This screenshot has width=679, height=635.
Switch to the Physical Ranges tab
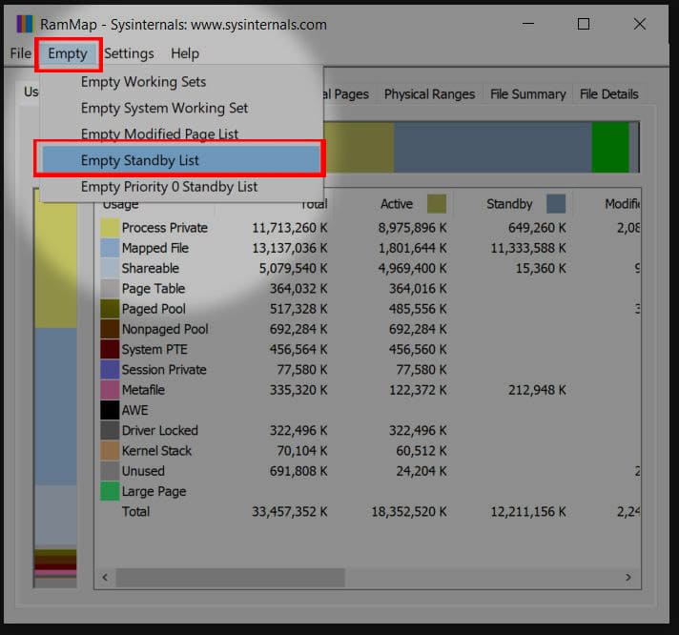click(x=429, y=94)
